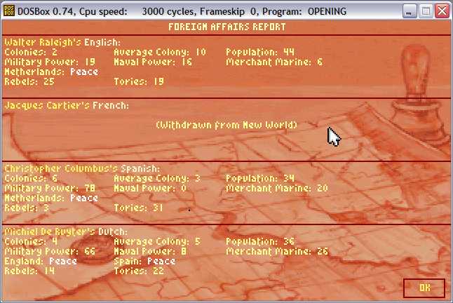Click Spanish "Rebels: 3" entry
The height and width of the screenshot is (303, 453).
pyautogui.click(x=27, y=208)
